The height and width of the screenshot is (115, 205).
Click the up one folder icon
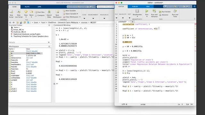pyautogui.click(x=17, y=22)
